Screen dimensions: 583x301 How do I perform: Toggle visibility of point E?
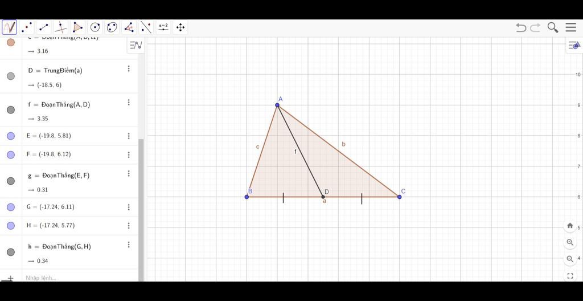11,136
